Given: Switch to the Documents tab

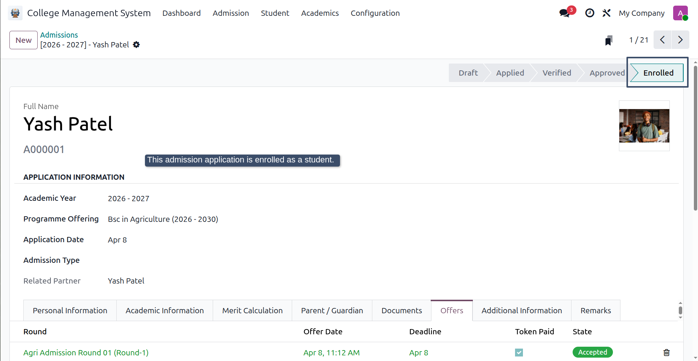Looking at the screenshot, I should pyautogui.click(x=402, y=311).
